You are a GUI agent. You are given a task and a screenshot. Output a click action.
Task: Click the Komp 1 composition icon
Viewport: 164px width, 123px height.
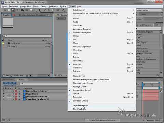[9, 46]
